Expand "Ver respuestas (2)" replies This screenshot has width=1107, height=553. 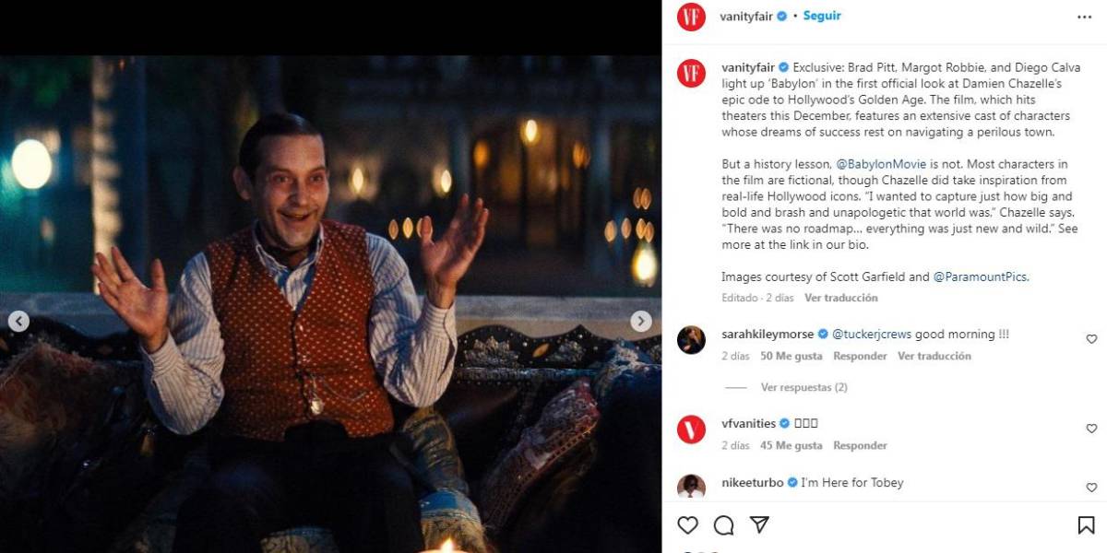pos(803,388)
